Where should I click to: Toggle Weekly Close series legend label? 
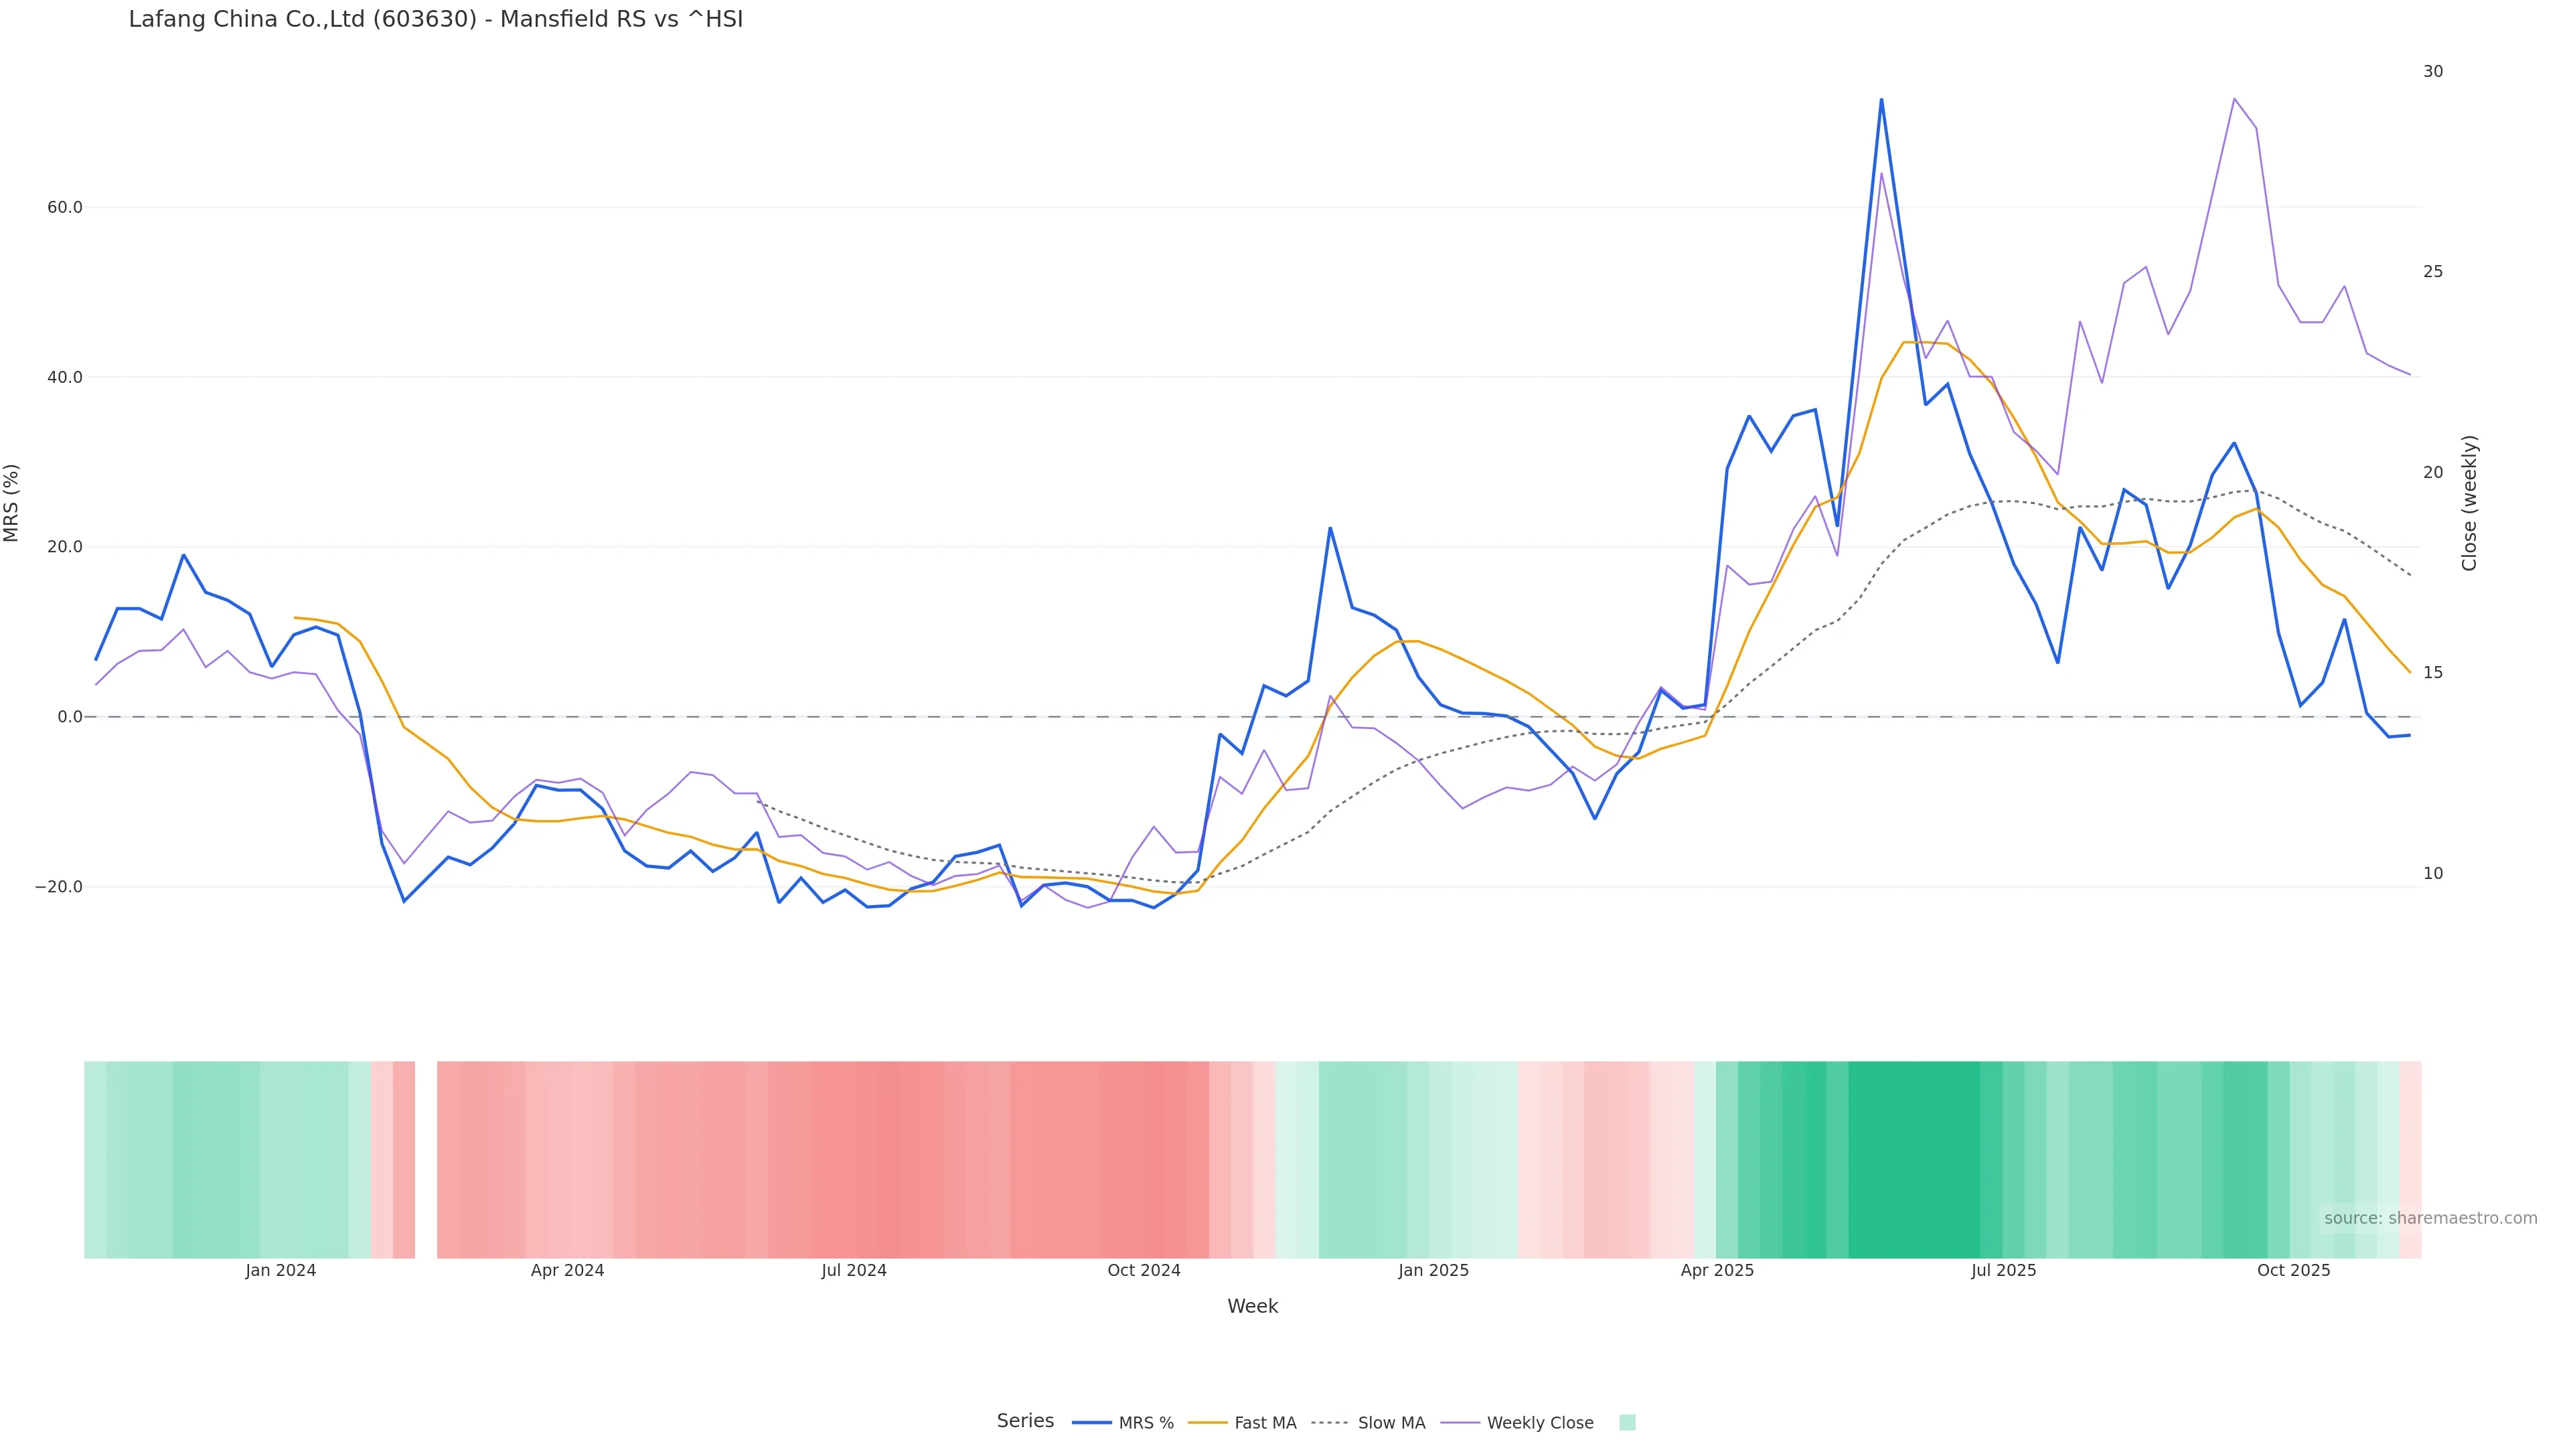pyautogui.click(x=1540, y=1423)
